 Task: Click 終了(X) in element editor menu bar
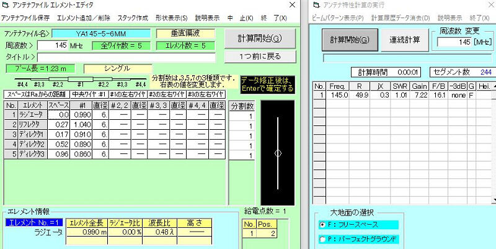(274, 18)
